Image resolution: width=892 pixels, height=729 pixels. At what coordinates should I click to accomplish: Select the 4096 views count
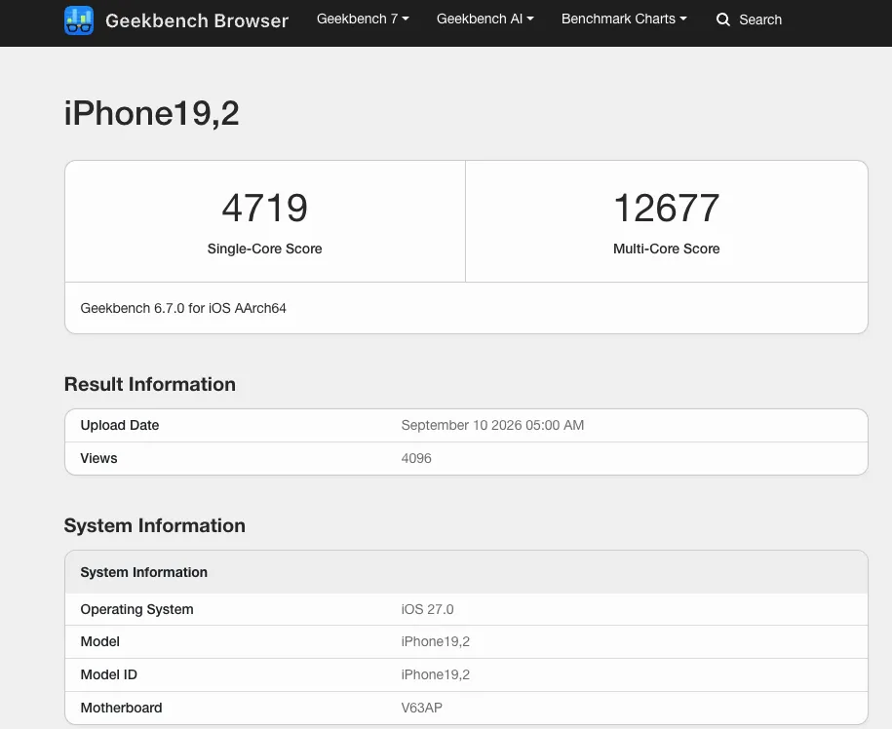(416, 458)
